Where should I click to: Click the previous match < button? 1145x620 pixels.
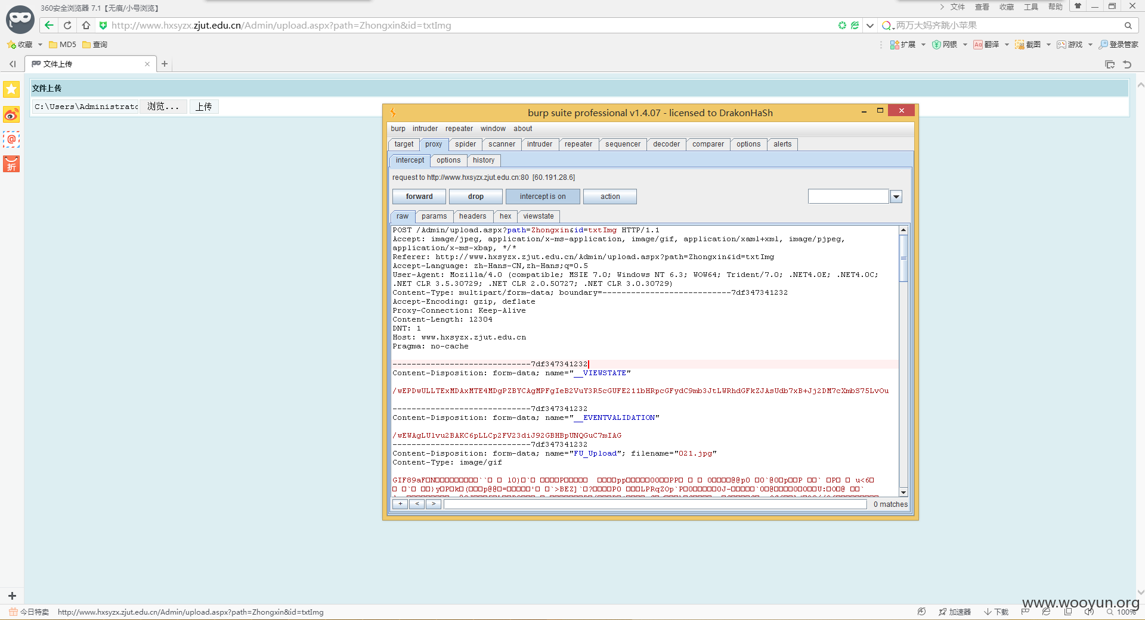[x=417, y=504]
